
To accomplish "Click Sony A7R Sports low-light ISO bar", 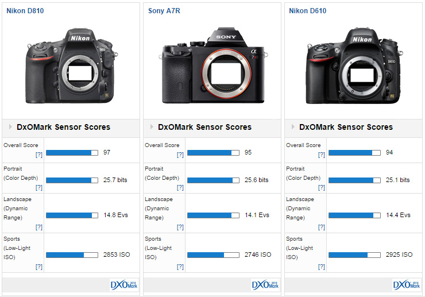I will [213, 255].
